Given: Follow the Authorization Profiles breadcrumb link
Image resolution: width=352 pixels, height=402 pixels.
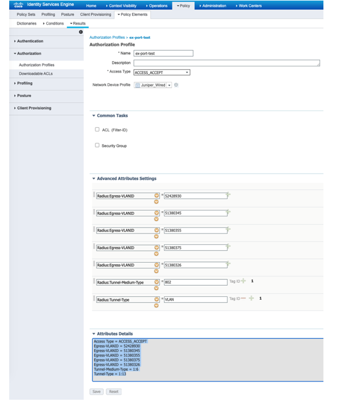Looking at the screenshot, I should pos(107,38).
